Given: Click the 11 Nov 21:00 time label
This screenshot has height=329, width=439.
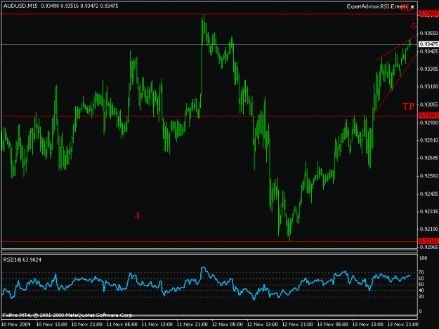Looking at the screenshot, I should pyautogui.click(x=192, y=325).
